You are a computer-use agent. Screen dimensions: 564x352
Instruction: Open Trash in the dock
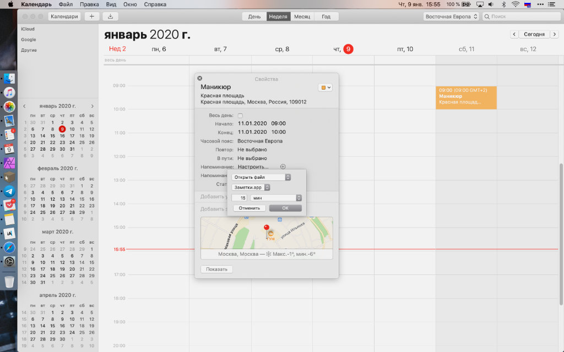(9, 282)
